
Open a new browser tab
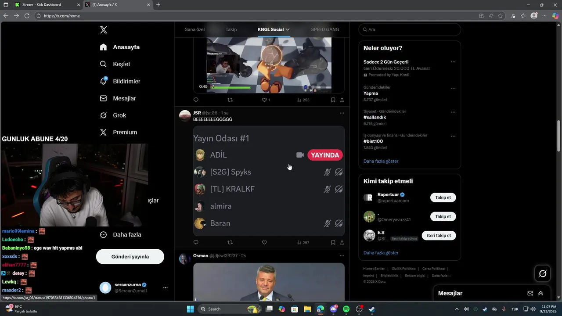pyautogui.click(x=158, y=4)
